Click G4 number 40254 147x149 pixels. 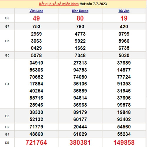pos(36,91)
